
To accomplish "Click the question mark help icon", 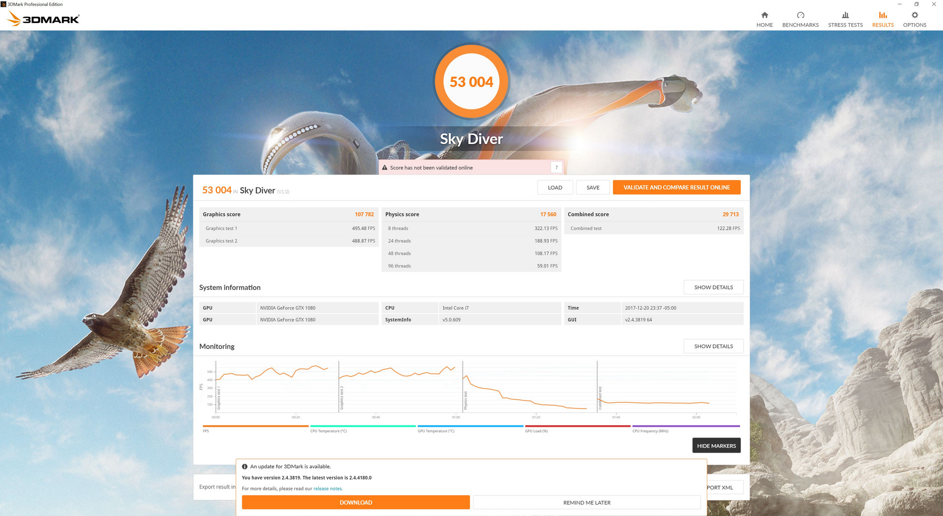I will [x=556, y=168].
